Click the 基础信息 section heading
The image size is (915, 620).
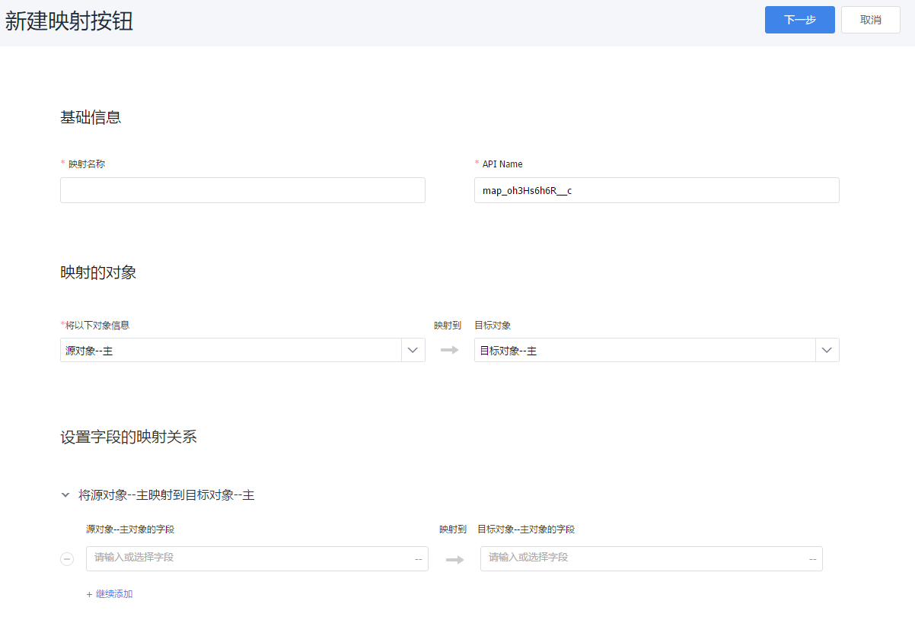pos(91,117)
